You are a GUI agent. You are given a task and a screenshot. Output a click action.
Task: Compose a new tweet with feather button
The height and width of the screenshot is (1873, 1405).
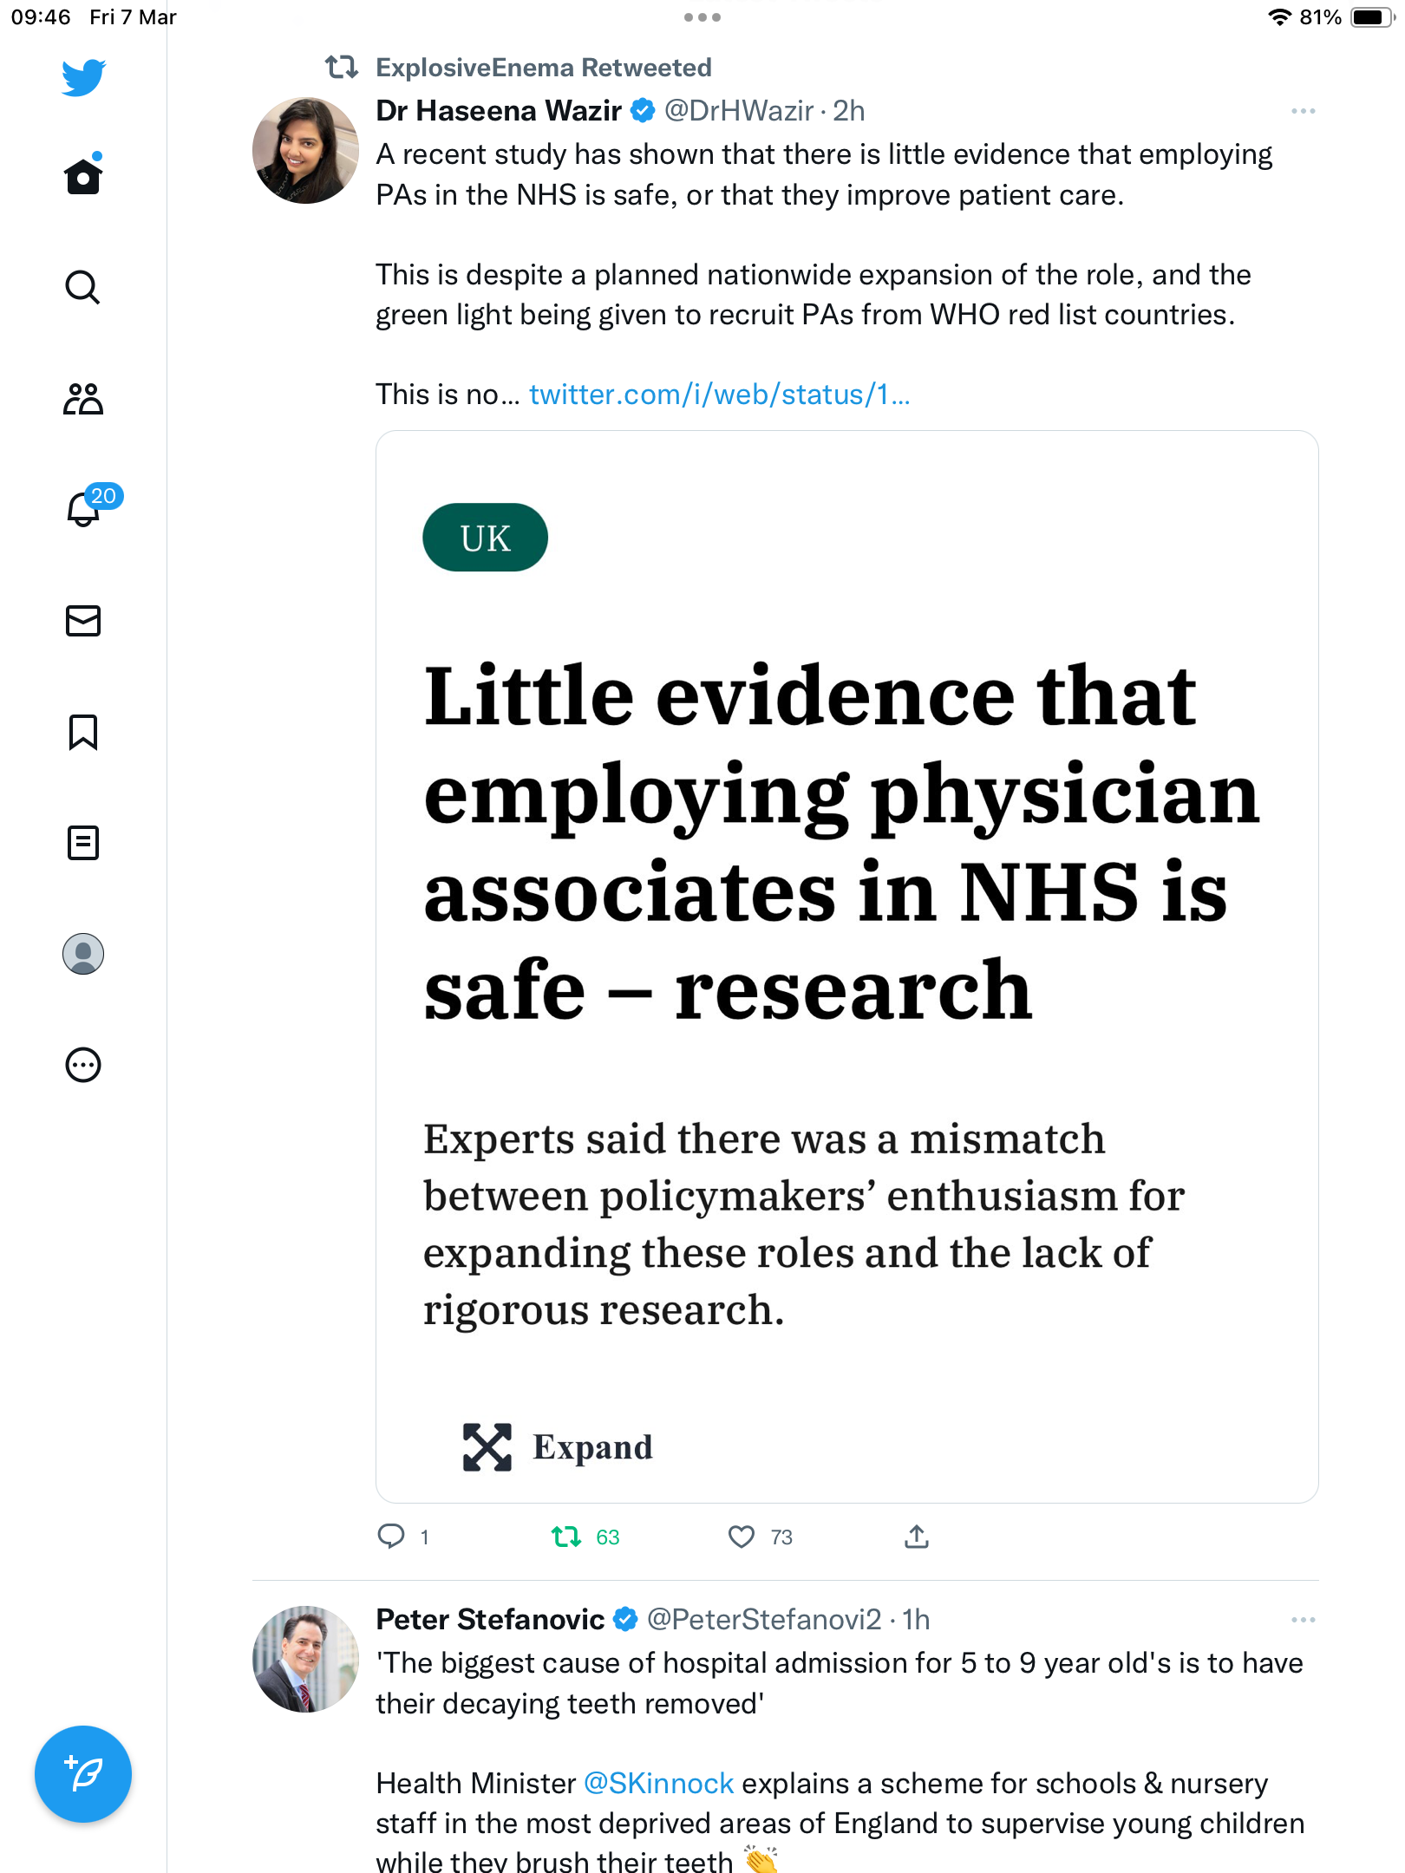tap(83, 1774)
